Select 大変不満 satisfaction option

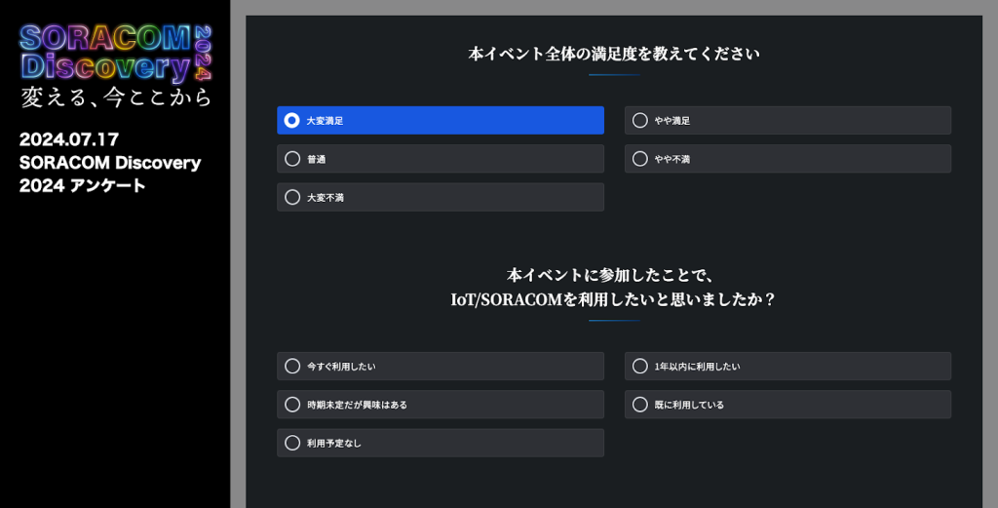tap(440, 197)
